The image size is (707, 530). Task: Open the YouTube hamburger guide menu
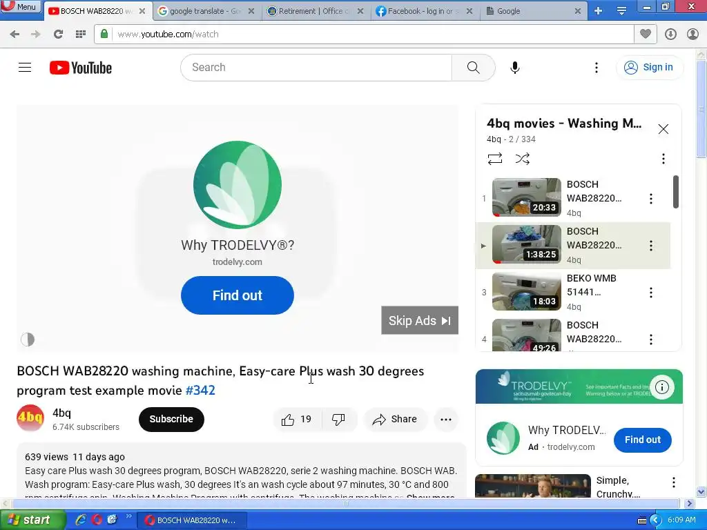point(25,68)
